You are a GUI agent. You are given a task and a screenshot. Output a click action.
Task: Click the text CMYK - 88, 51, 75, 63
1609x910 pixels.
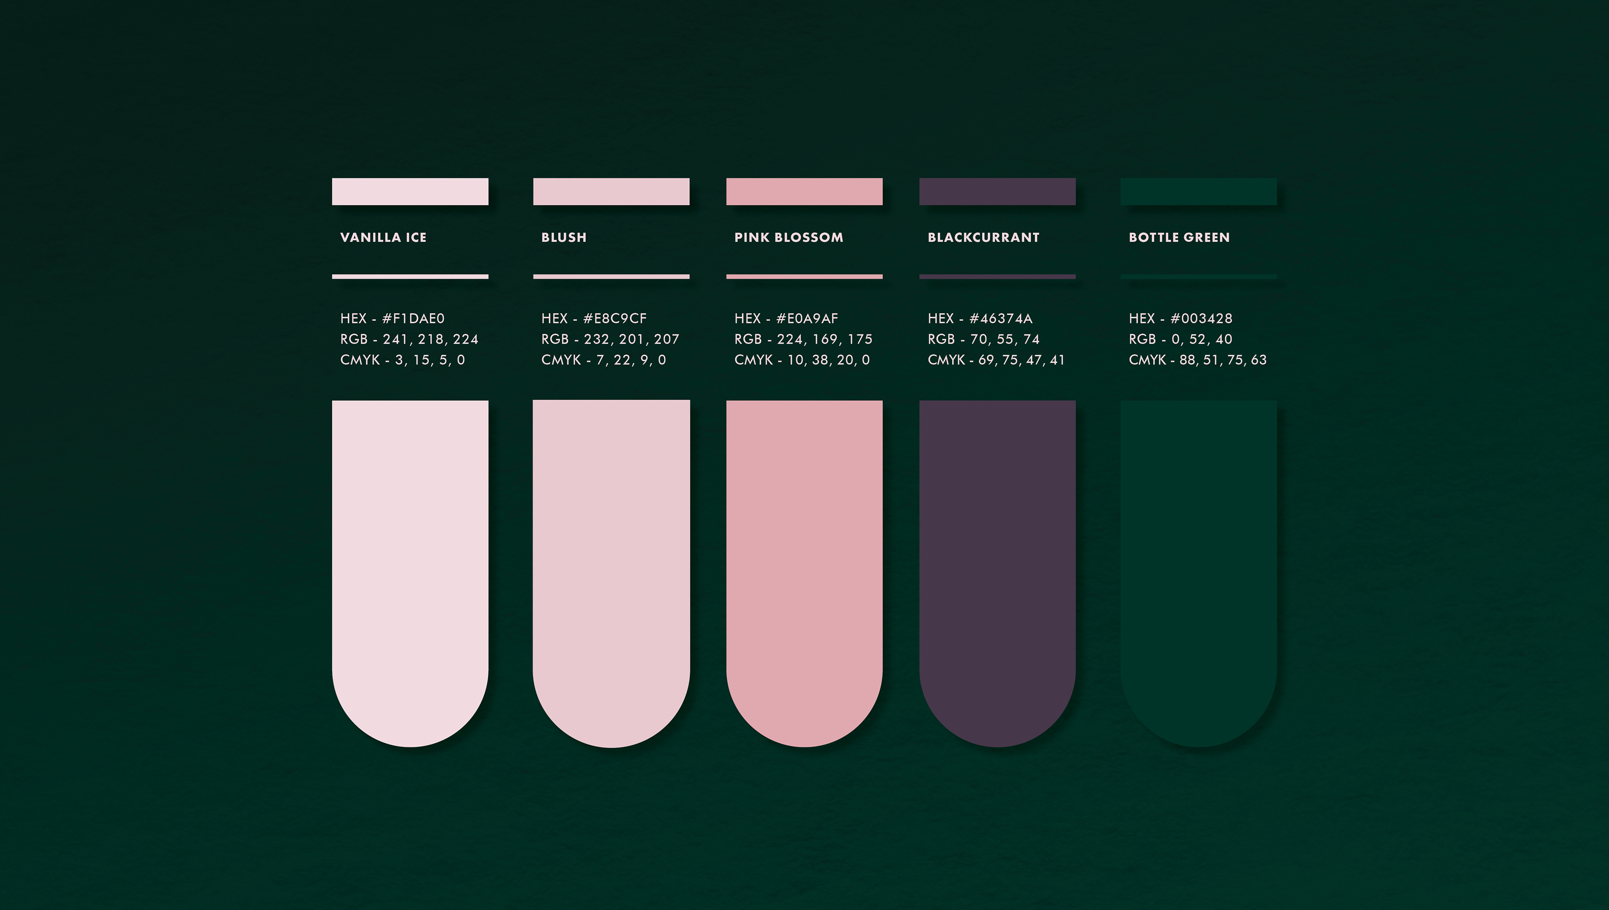click(x=1198, y=360)
